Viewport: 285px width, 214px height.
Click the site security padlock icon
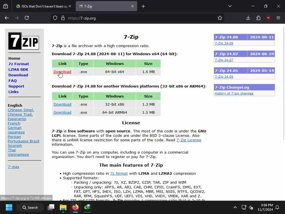click(x=63, y=18)
